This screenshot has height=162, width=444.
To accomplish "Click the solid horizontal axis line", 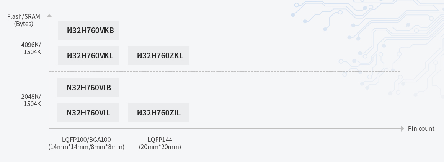I will 230,129.
